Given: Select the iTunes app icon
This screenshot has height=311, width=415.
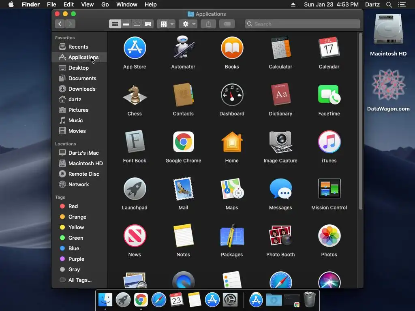Looking at the screenshot, I should [x=329, y=142].
